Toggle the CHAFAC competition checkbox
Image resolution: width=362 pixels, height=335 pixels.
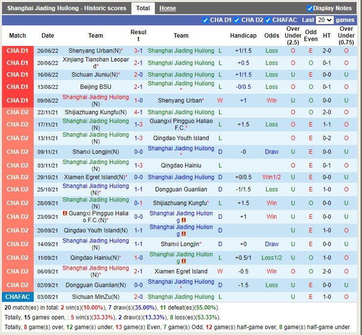(268, 20)
